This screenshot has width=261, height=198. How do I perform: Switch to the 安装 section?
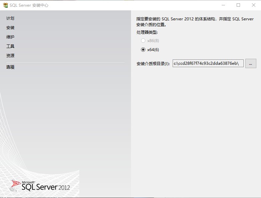coord(10,28)
